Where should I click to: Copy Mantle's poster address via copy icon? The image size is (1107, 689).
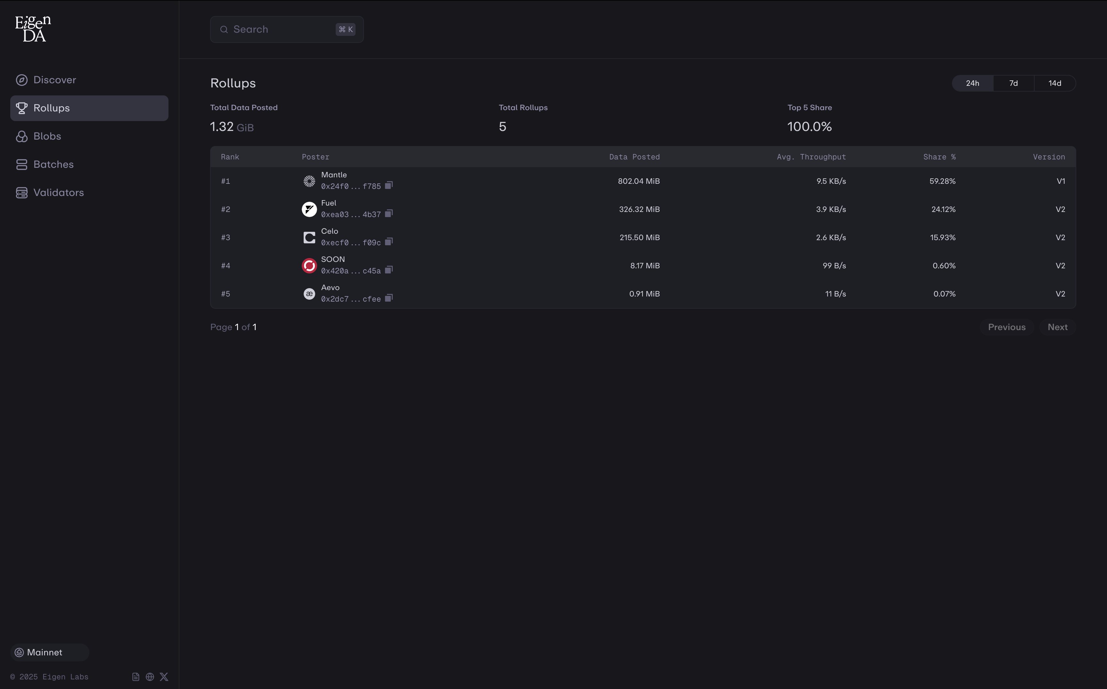click(x=389, y=185)
